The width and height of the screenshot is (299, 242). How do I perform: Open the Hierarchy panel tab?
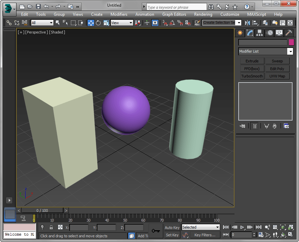(x=259, y=33)
